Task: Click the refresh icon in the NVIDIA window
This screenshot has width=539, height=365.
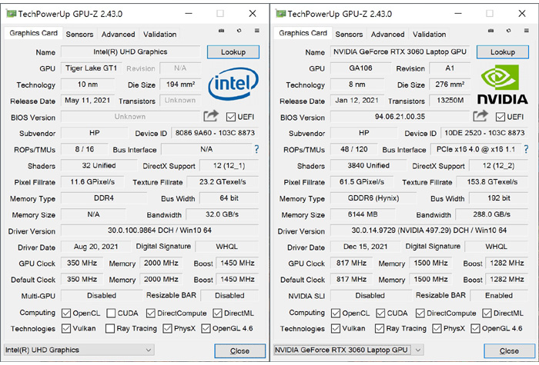Action: (x=508, y=31)
